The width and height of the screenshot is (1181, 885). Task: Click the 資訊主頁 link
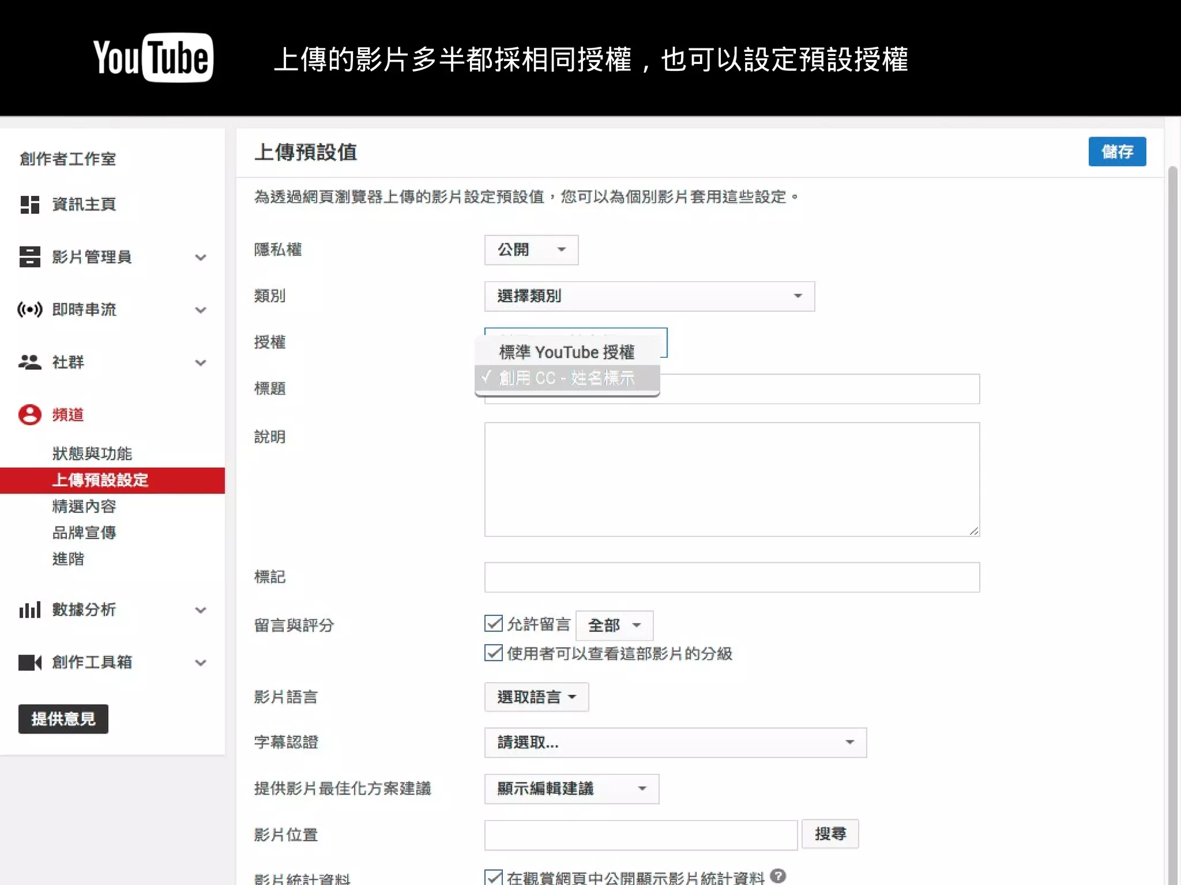tap(84, 205)
